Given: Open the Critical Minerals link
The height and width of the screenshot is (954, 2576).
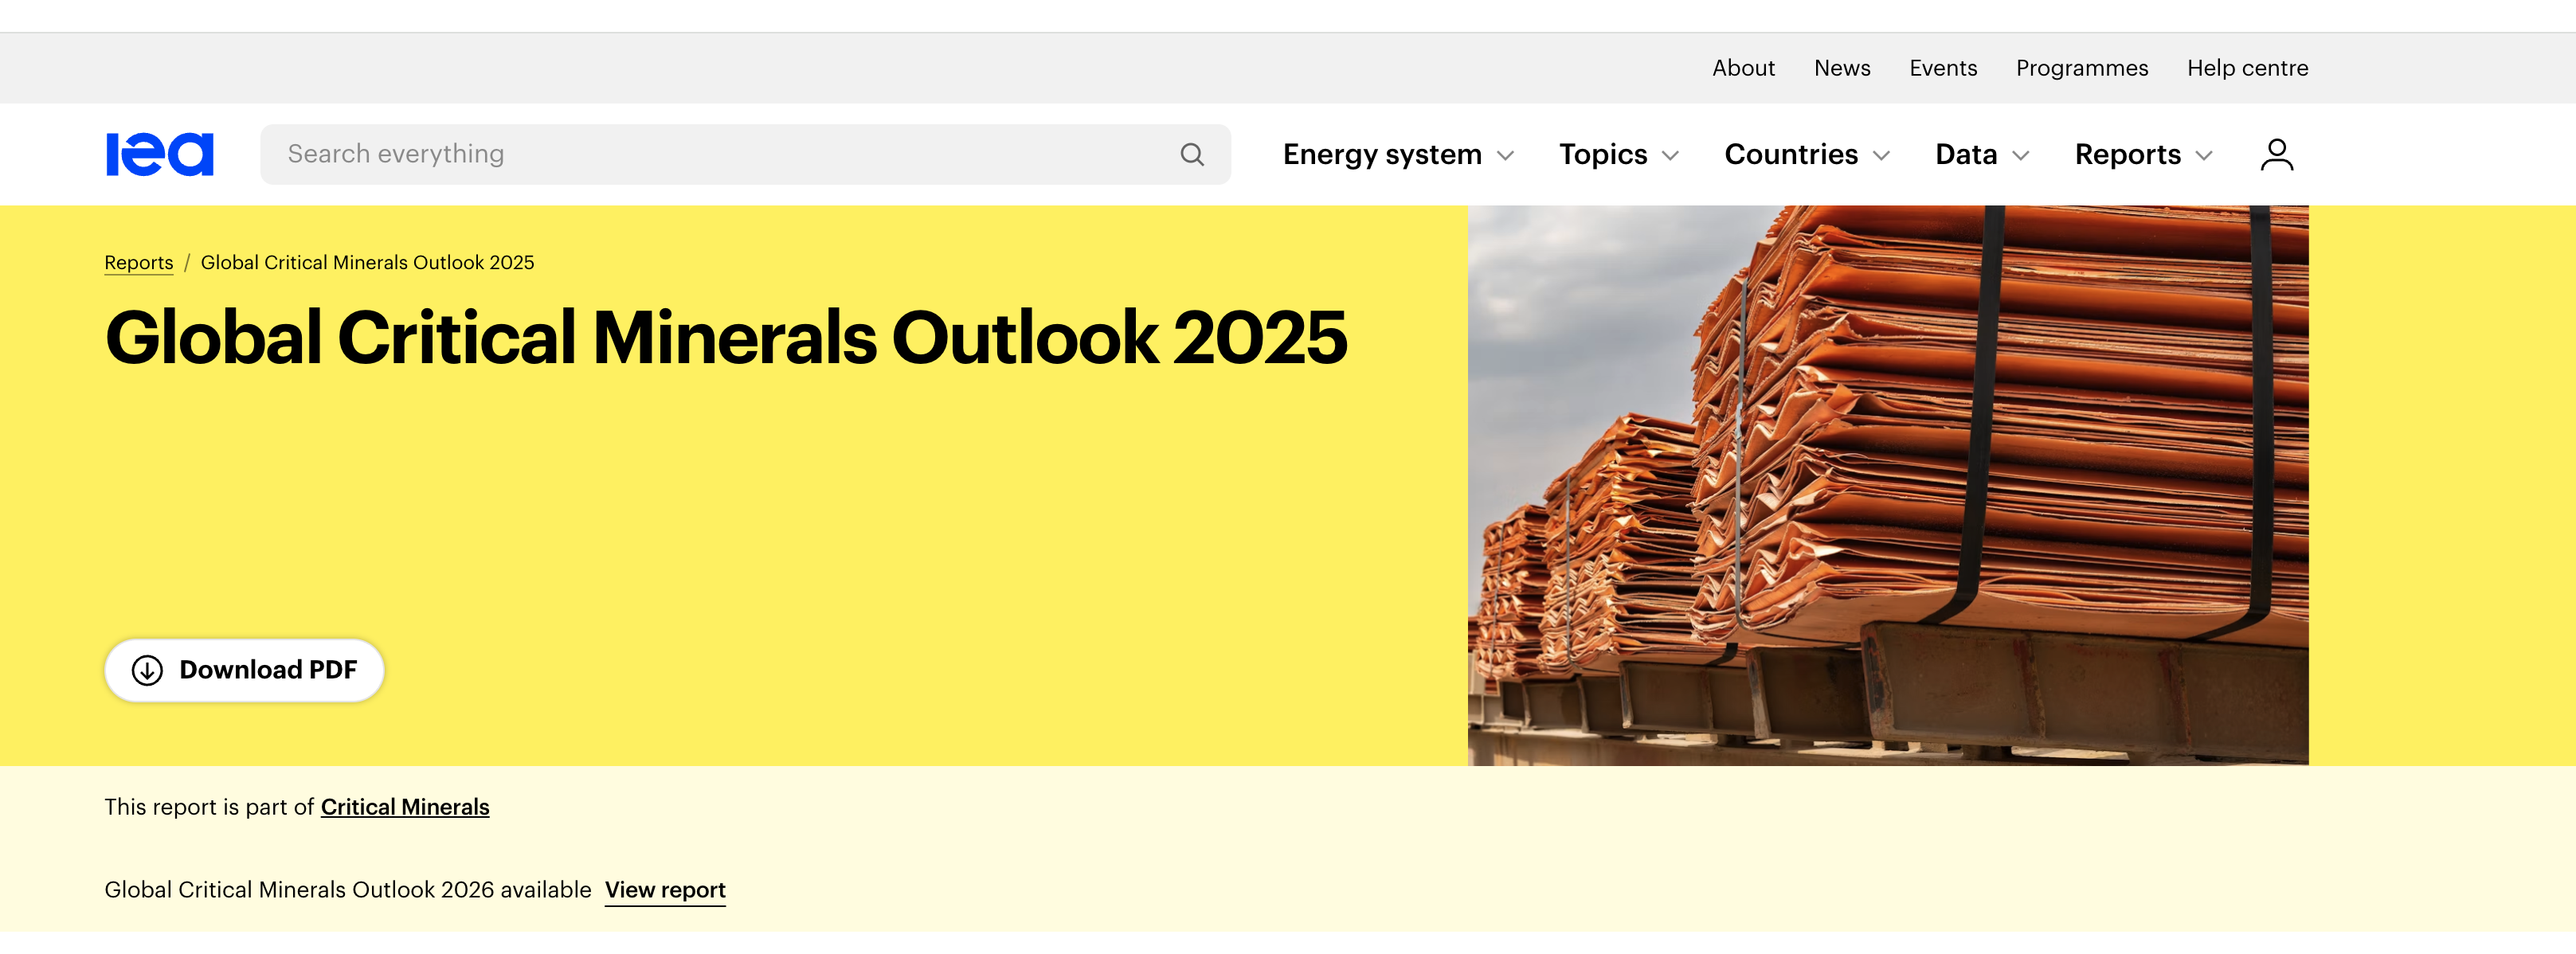Looking at the screenshot, I should 405,807.
